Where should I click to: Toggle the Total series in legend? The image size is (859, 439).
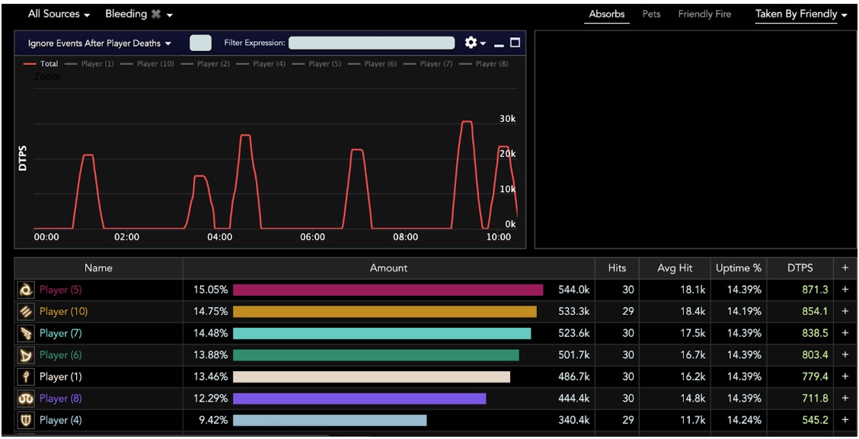[x=40, y=63]
